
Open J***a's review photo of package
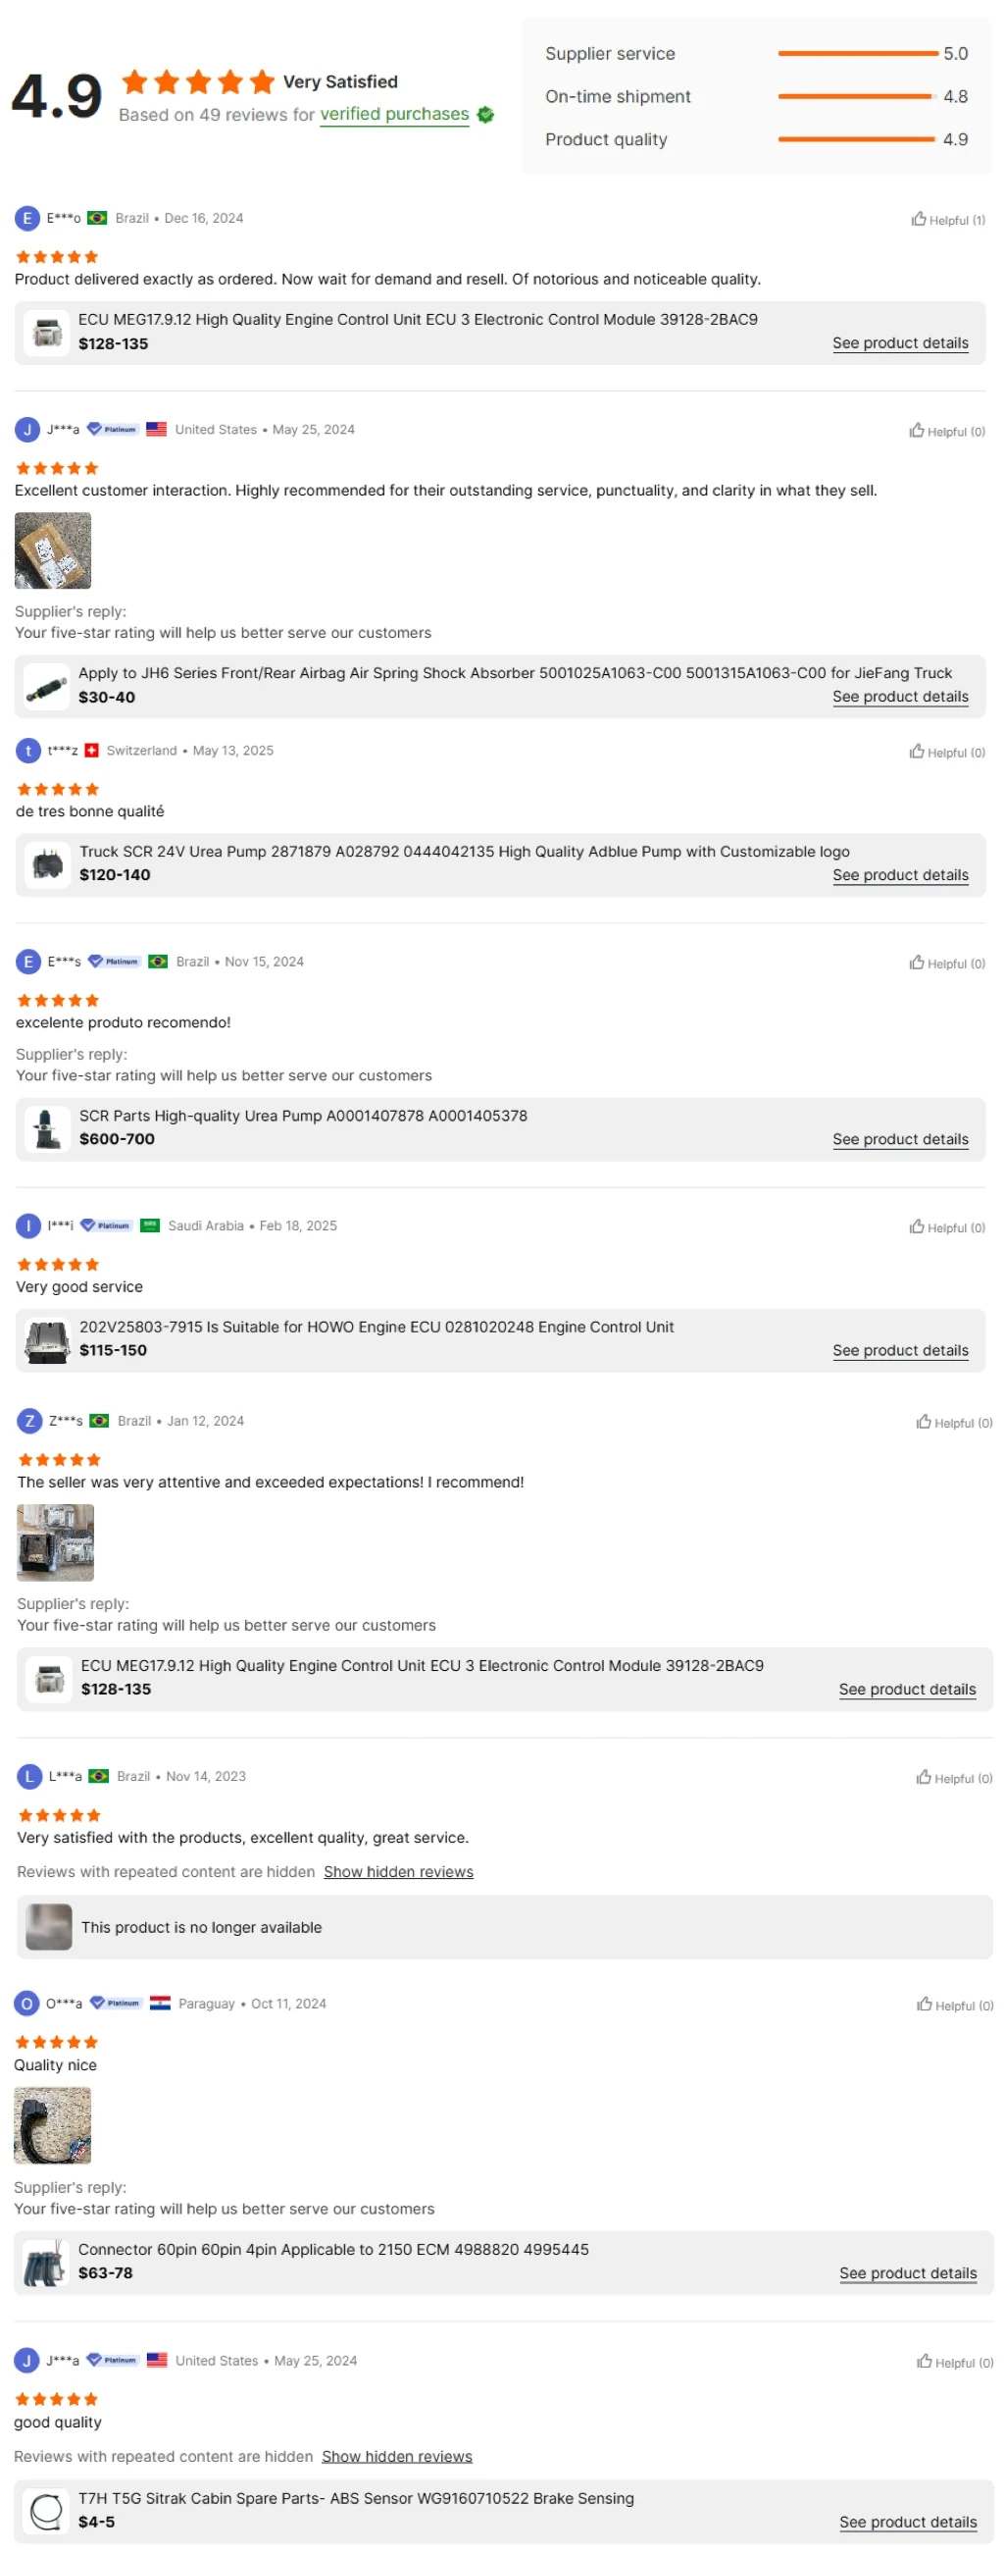point(53,551)
